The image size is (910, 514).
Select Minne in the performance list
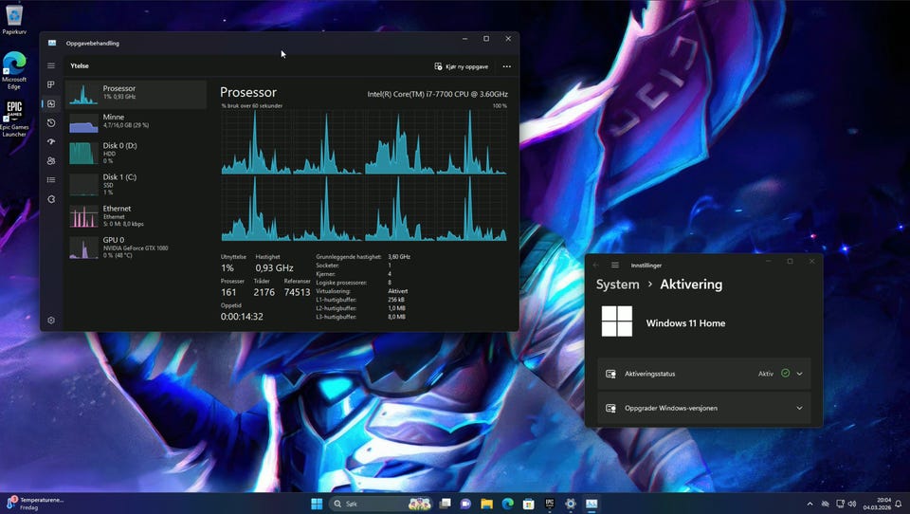tap(136, 121)
